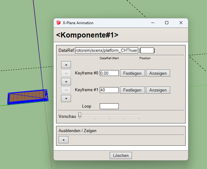Add a keyframe above Keyframe #0
This screenshot has height=169, width=207.
[x=66, y=64]
